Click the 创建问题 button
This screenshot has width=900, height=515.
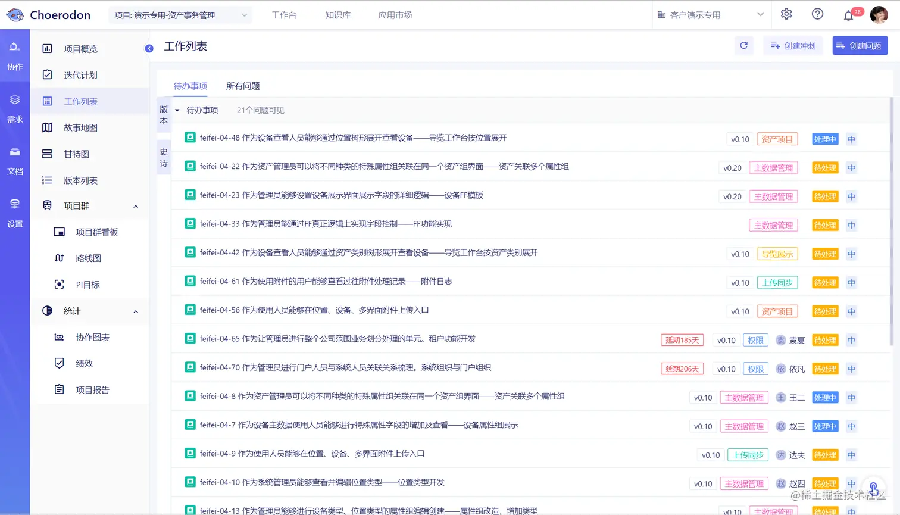pyautogui.click(x=860, y=46)
